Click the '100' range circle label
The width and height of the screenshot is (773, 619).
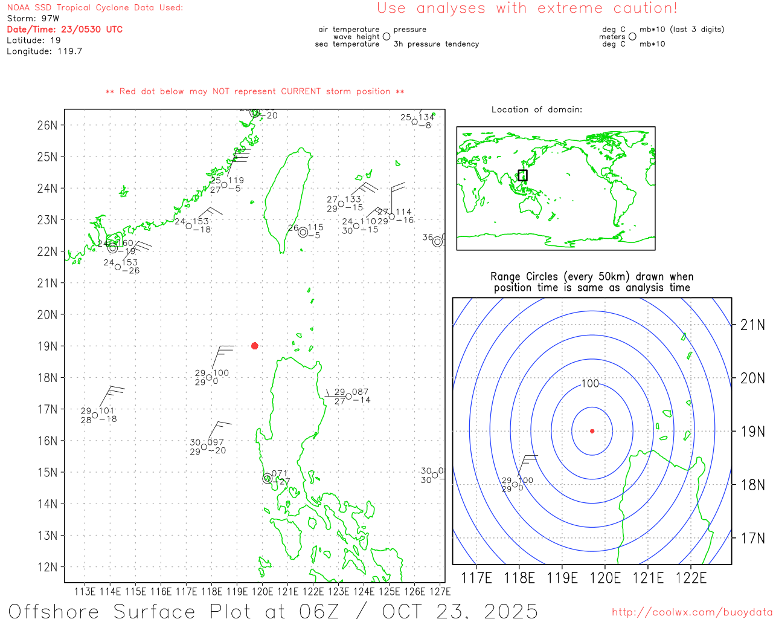click(x=590, y=384)
